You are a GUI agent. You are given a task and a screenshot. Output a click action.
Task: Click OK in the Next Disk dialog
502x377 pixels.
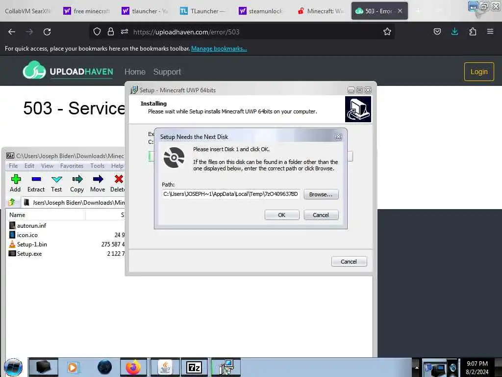(x=282, y=215)
